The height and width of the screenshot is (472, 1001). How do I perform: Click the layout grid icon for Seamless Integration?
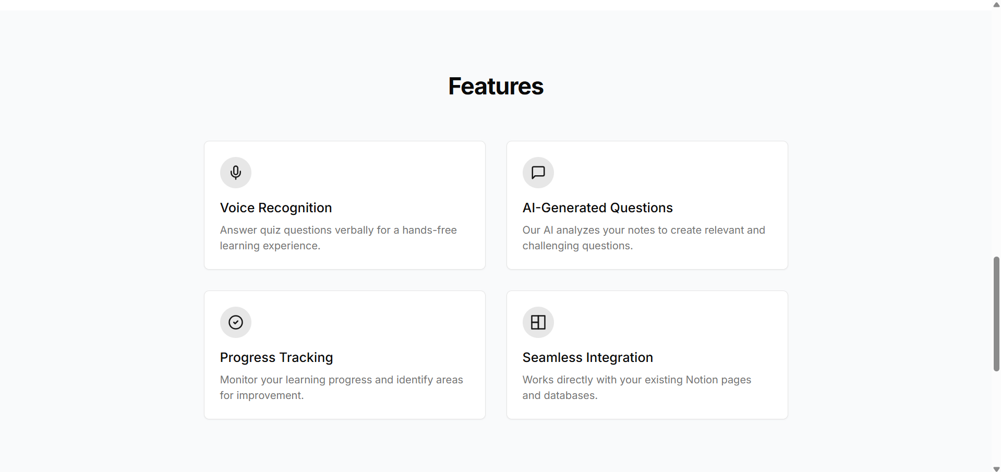pyautogui.click(x=538, y=322)
